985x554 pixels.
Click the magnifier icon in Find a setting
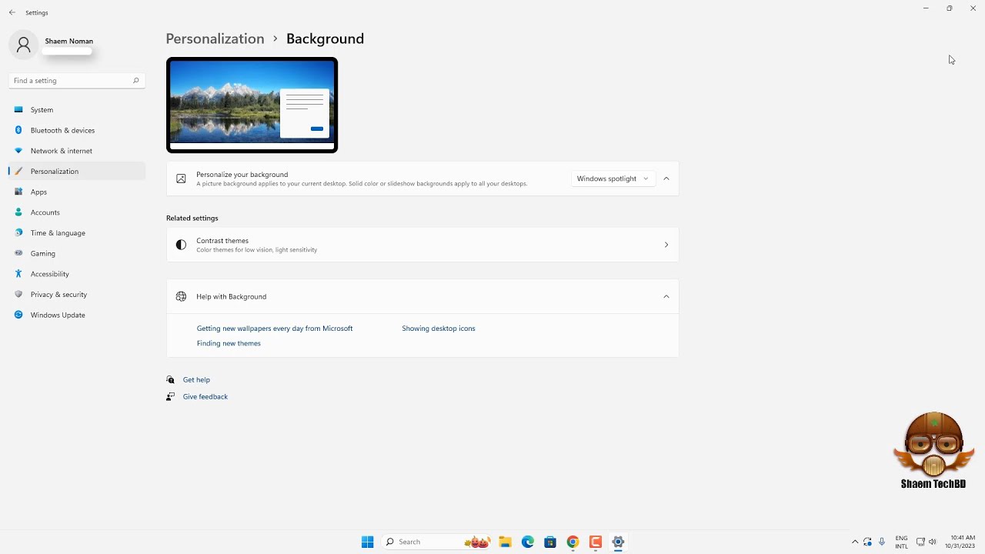click(x=136, y=80)
